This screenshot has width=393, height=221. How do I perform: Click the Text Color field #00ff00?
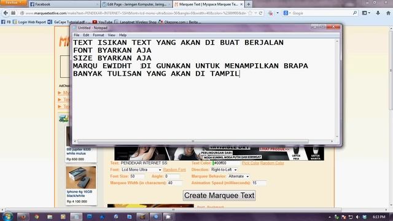pyautogui.click(x=226, y=163)
